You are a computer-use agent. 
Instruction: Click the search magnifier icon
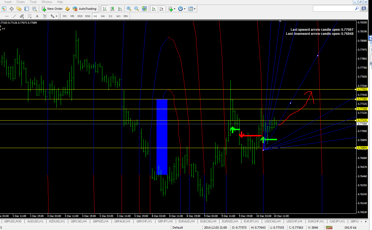pos(357,9)
